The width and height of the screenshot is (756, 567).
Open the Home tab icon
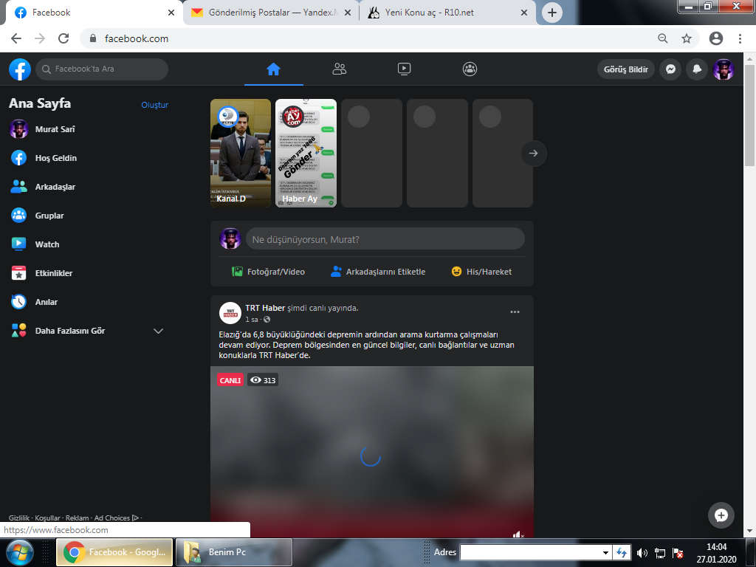273,69
